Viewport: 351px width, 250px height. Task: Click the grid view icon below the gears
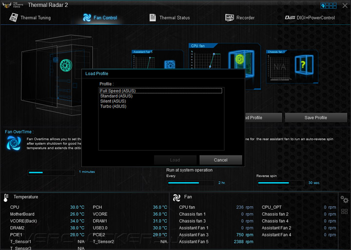344,212
